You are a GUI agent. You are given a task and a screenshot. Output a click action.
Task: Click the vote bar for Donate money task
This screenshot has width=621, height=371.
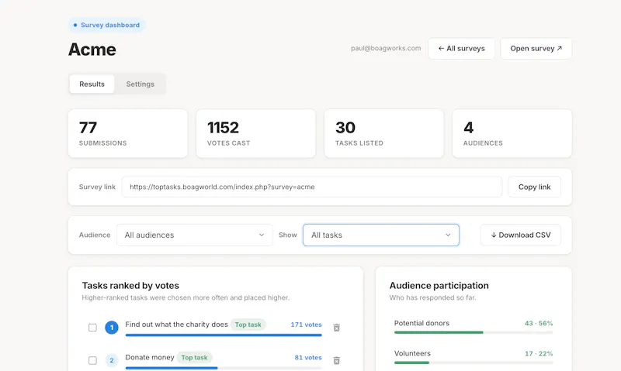point(224,368)
